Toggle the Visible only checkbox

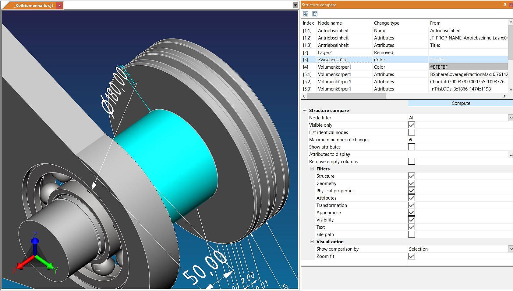point(412,125)
